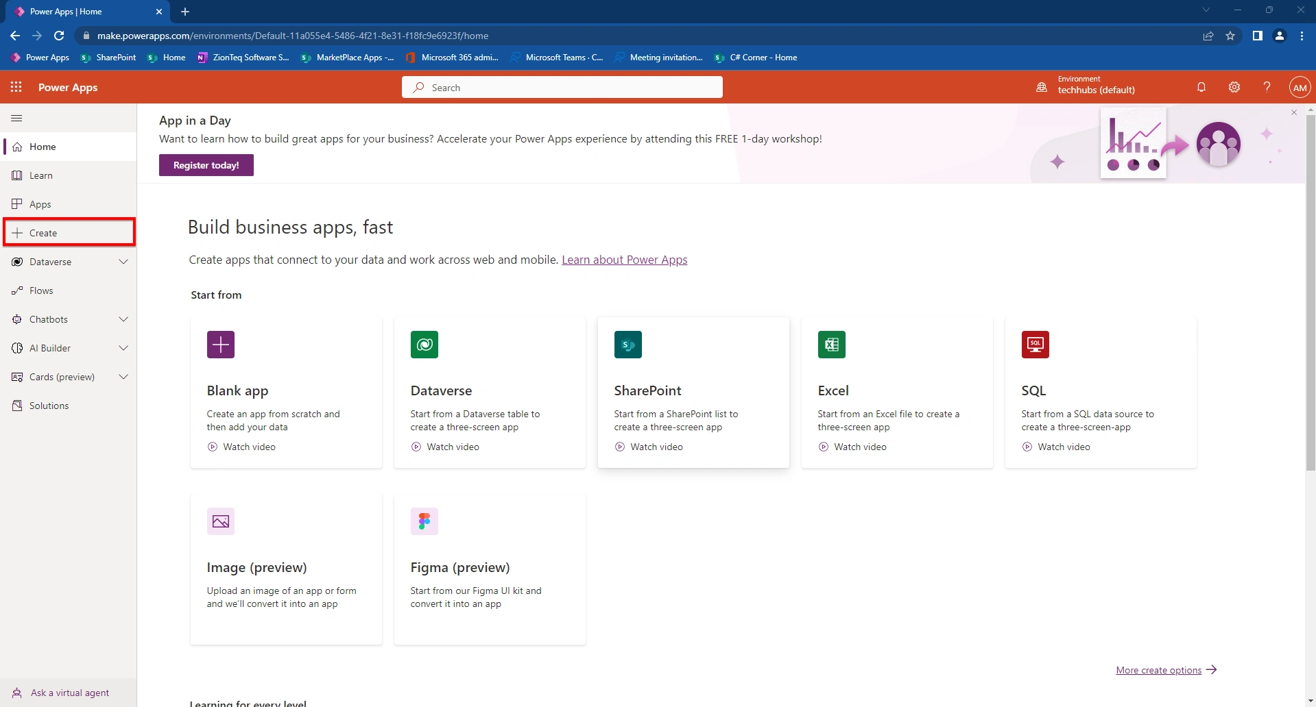Image resolution: width=1316 pixels, height=707 pixels.
Task: Play Watch video on Dataverse card
Action: [445, 447]
